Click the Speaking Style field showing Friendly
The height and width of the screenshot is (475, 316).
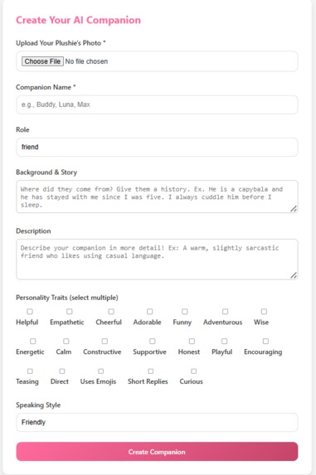coord(157,422)
